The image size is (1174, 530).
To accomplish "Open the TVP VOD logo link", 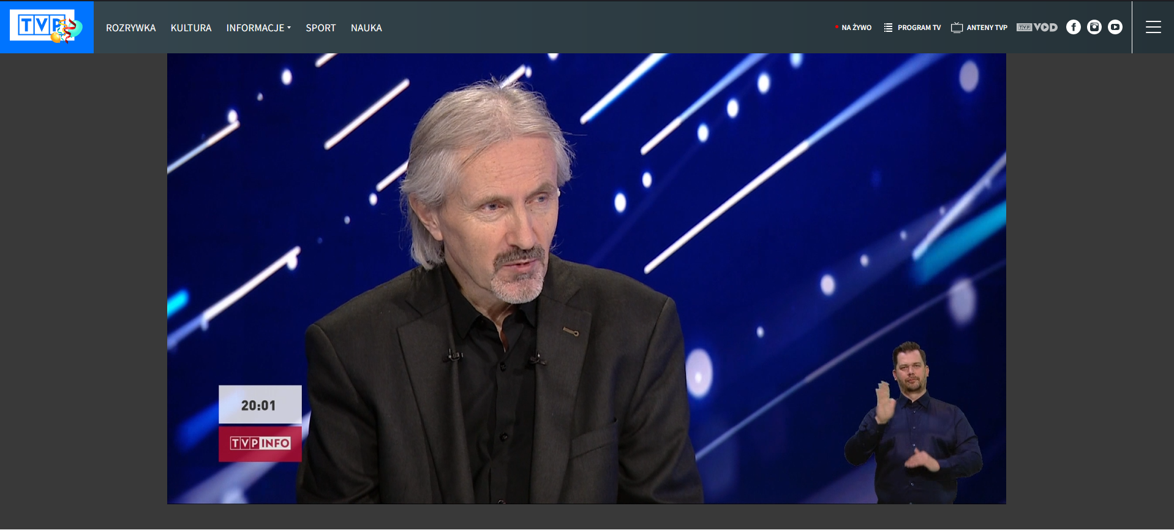I will pyautogui.click(x=1037, y=28).
